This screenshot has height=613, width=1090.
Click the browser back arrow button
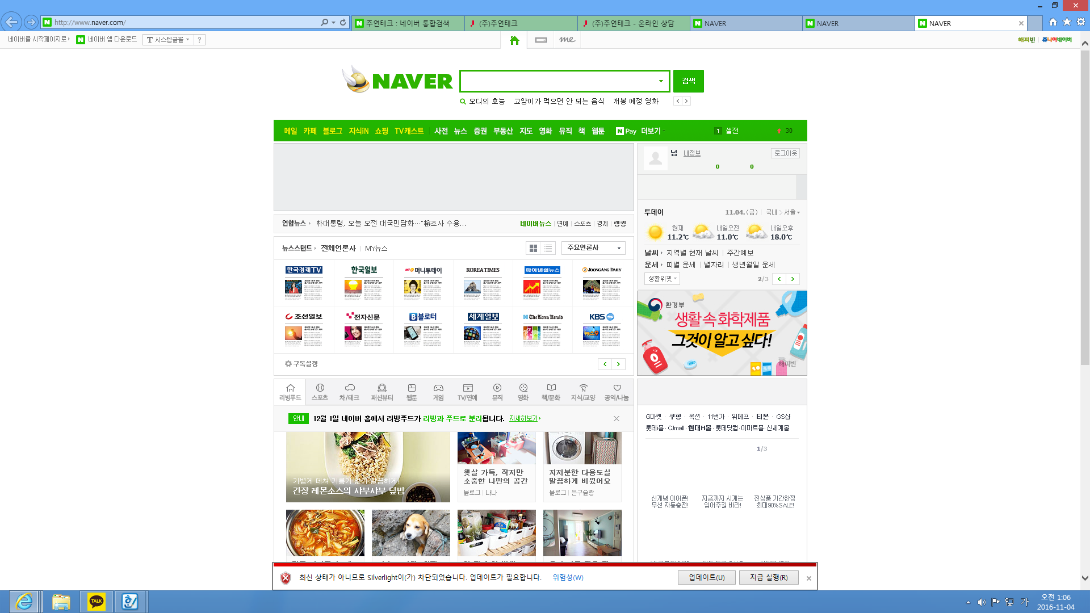pyautogui.click(x=11, y=22)
